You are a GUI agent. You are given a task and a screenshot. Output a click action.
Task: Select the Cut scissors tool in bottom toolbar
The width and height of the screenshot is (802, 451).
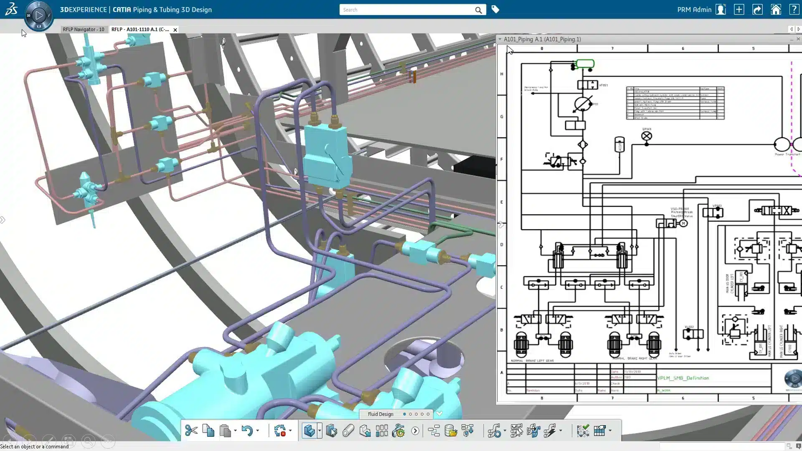click(192, 431)
